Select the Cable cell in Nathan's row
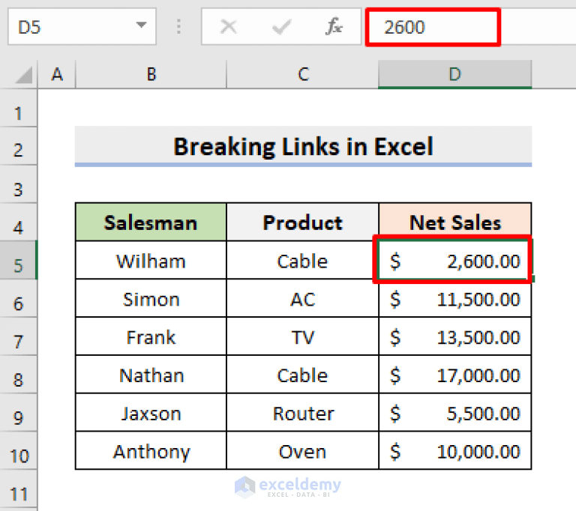The width and height of the screenshot is (576, 511). coord(303,375)
